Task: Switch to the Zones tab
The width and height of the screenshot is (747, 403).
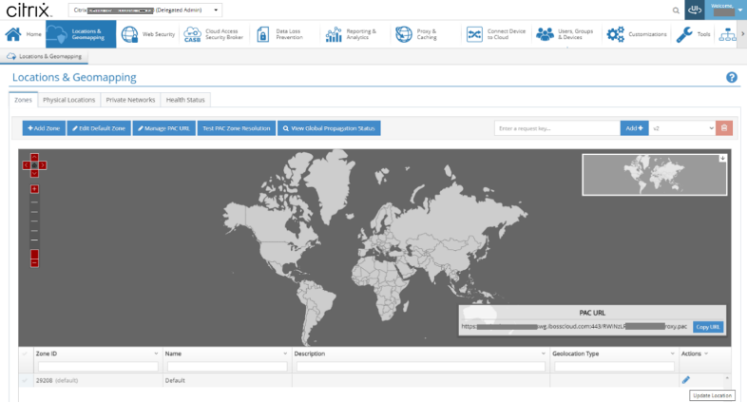Action: 23,100
